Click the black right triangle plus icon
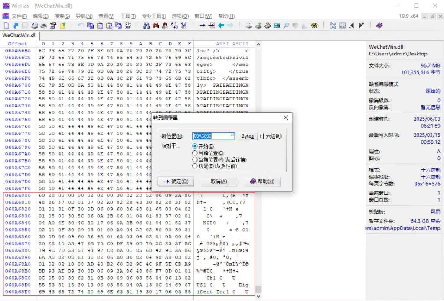The width and height of the screenshot is (444, 301). pyautogui.click(x=361, y=26)
